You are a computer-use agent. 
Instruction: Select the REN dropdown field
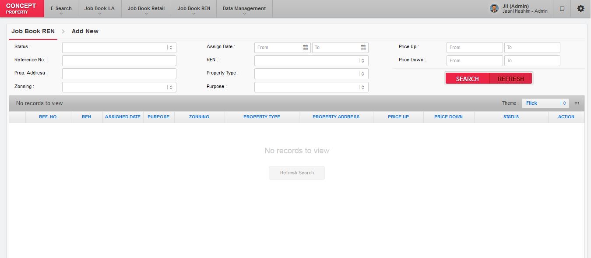tap(311, 60)
